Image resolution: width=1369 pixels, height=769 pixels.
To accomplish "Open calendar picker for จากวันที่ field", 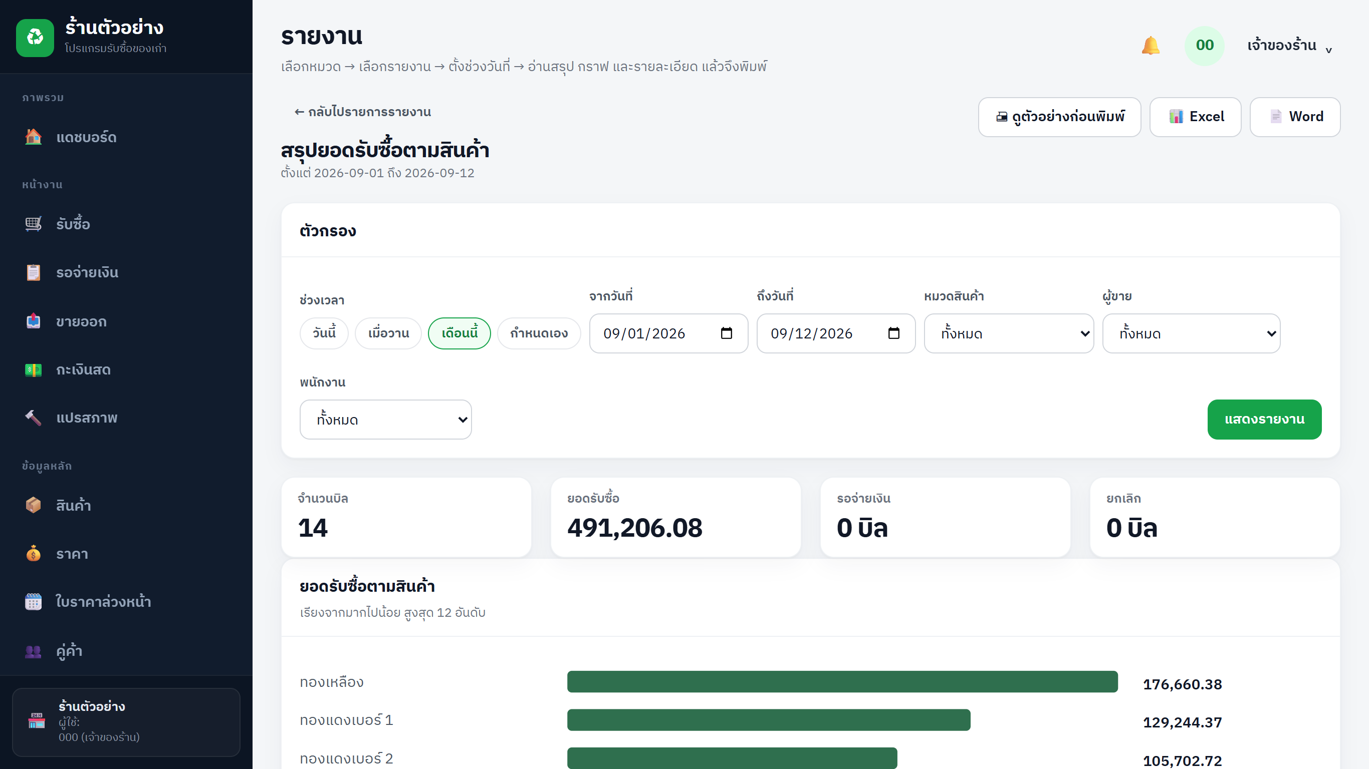I will click(x=727, y=333).
